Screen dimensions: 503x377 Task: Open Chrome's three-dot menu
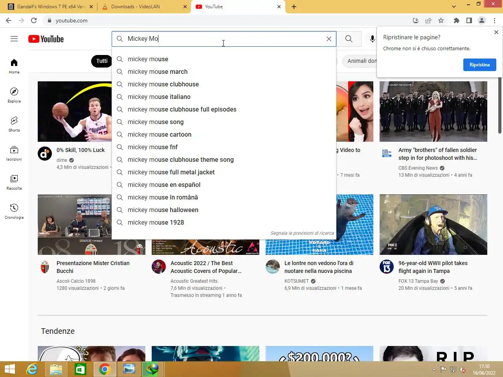495,20
